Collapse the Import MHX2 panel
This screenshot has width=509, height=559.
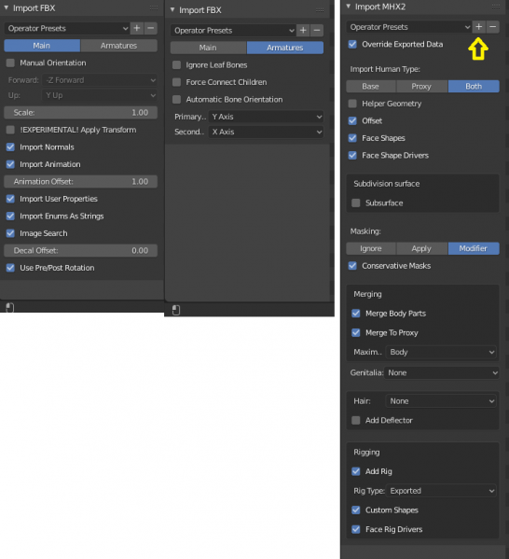349,7
